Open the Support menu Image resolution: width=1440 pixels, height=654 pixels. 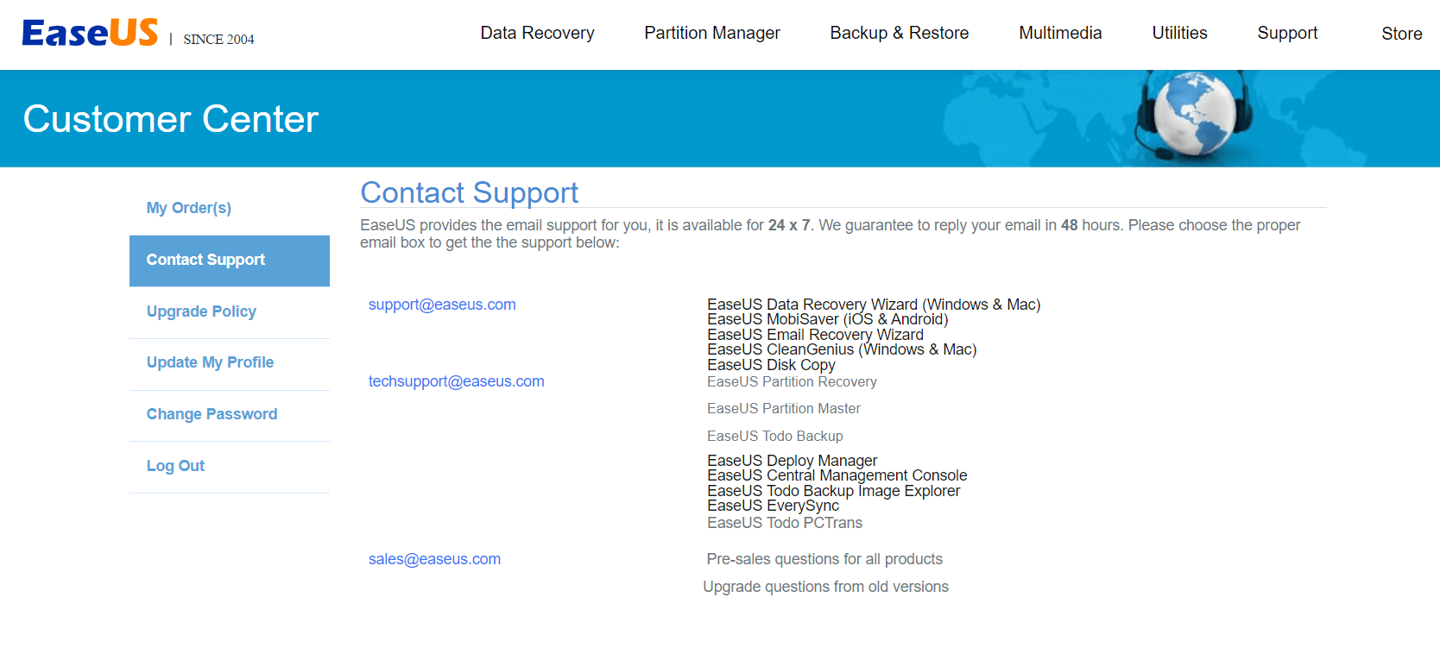click(x=1287, y=33)
